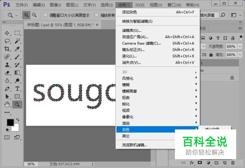This screenshot has height=168, width=245.
Task: Select the Magic Wand tool
Action: click(x=17, y=41)
